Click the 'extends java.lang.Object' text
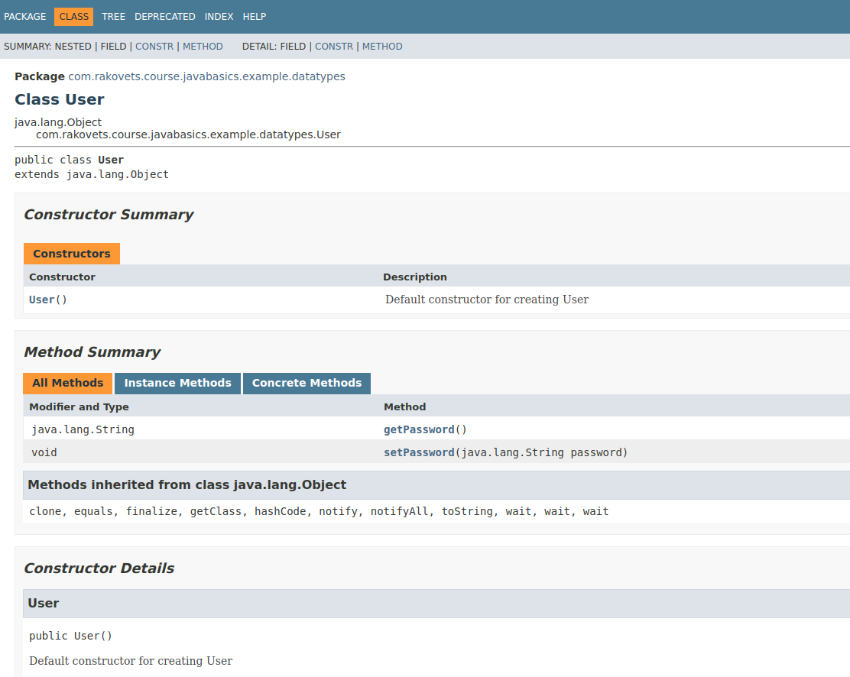850x677 pixels. coord(92,174)
